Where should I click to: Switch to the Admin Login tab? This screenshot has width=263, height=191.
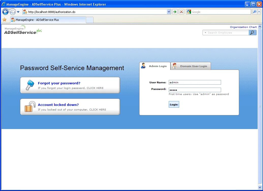(x=155, y=66)
